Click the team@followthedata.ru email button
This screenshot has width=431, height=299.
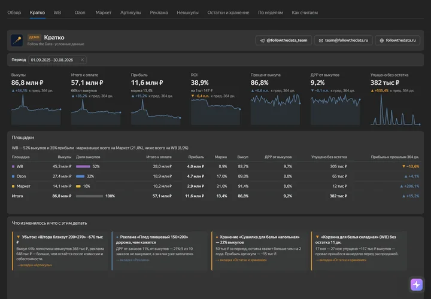pyautogui.click(x=344, y=40)
